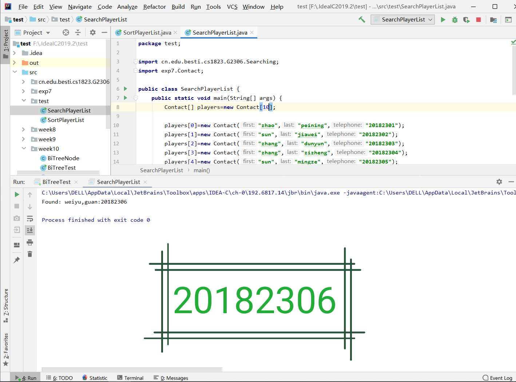516x382 pixels.
Task: Select BiTreeNode class in project tree
Action: pyautogui.click(x=63, y=158)
